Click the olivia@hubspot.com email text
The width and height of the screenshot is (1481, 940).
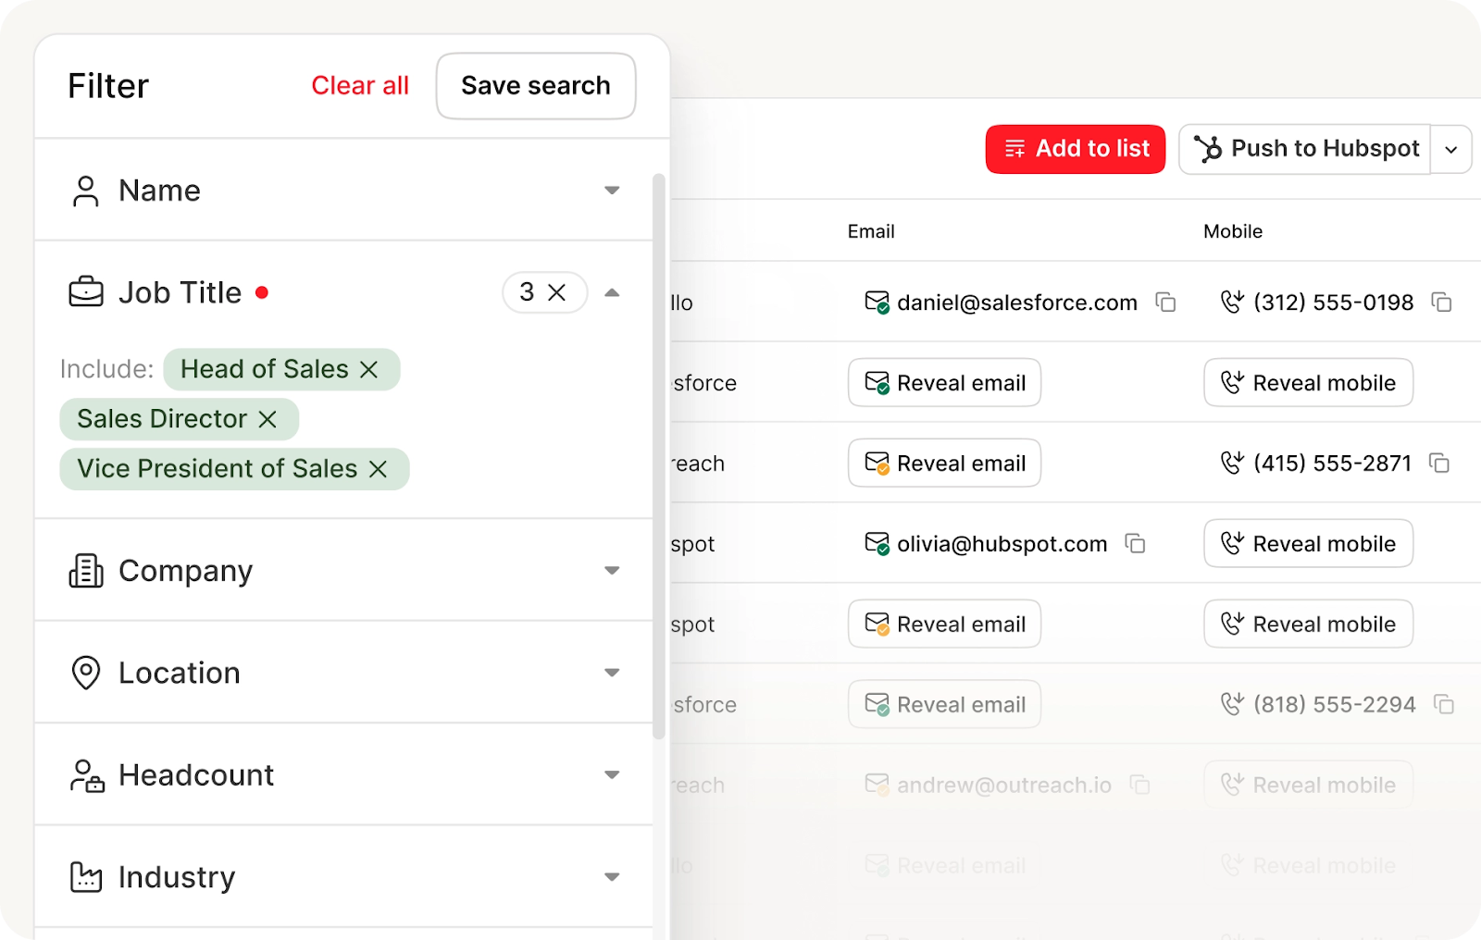(1002, 544)
